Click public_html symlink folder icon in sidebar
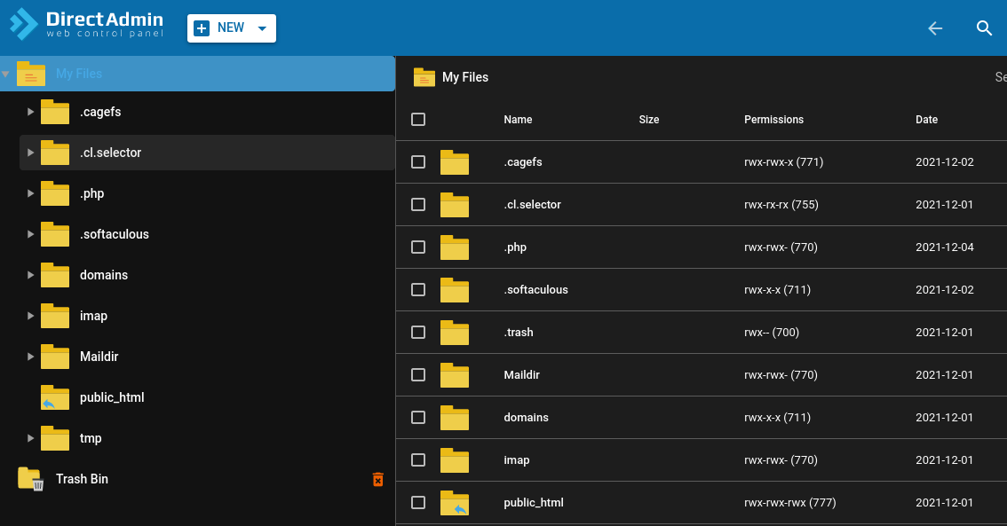The image size is (1007, 526). tap(54, 397)
